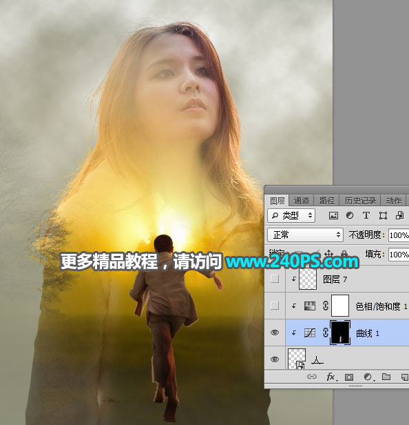
Task: Click the 填充 fill value field
Action: [399, 255]
